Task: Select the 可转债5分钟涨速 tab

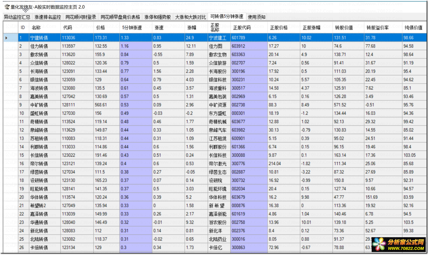Action: click(227, 16)
